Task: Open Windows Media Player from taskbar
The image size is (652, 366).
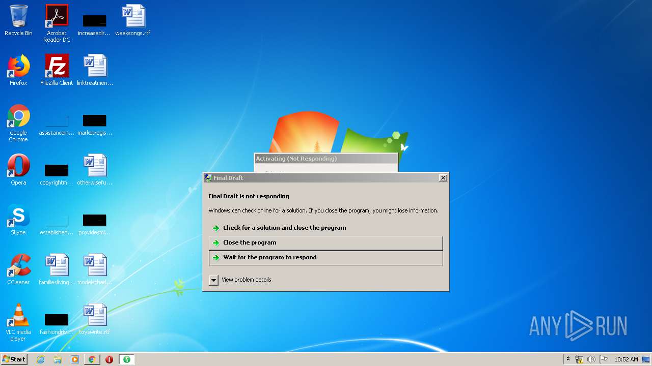Action: click(x=75, y=359)
